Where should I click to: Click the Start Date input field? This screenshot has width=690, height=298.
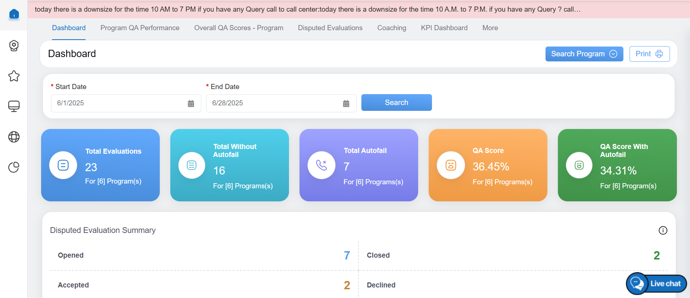(119, 103)
